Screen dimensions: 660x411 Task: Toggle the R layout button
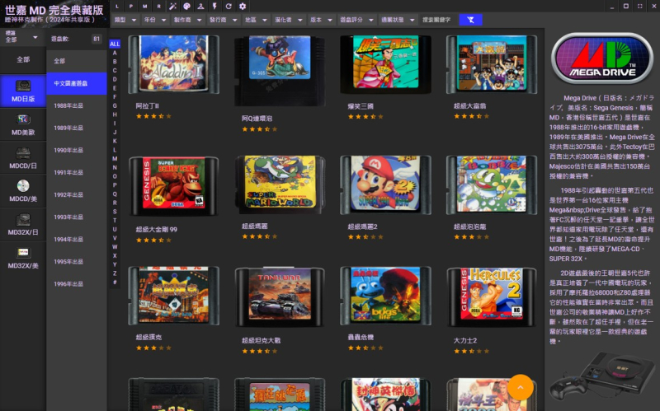pos(158,7)
